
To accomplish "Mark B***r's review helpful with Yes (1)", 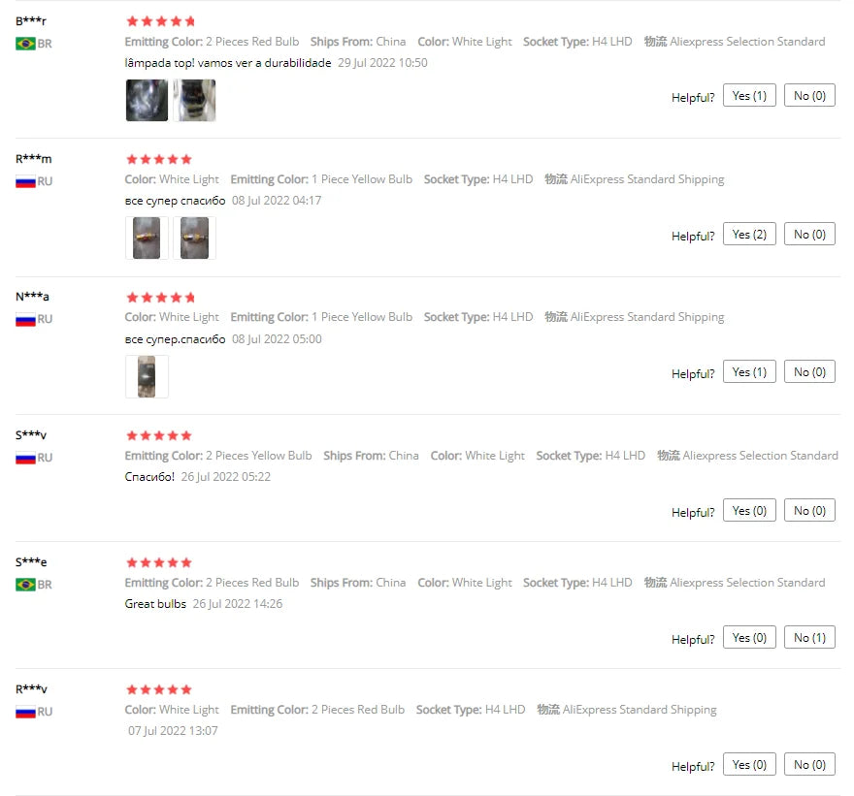I will (x=749, y=96).
